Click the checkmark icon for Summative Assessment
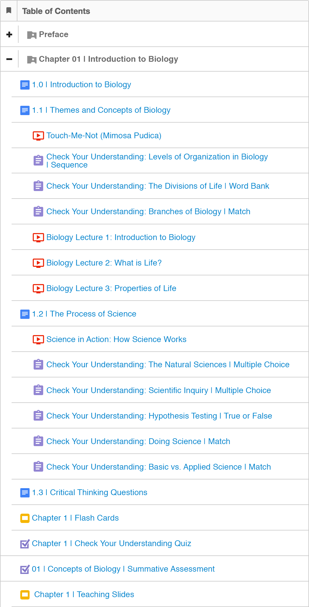The image size is (309, 607). [25, 569]
